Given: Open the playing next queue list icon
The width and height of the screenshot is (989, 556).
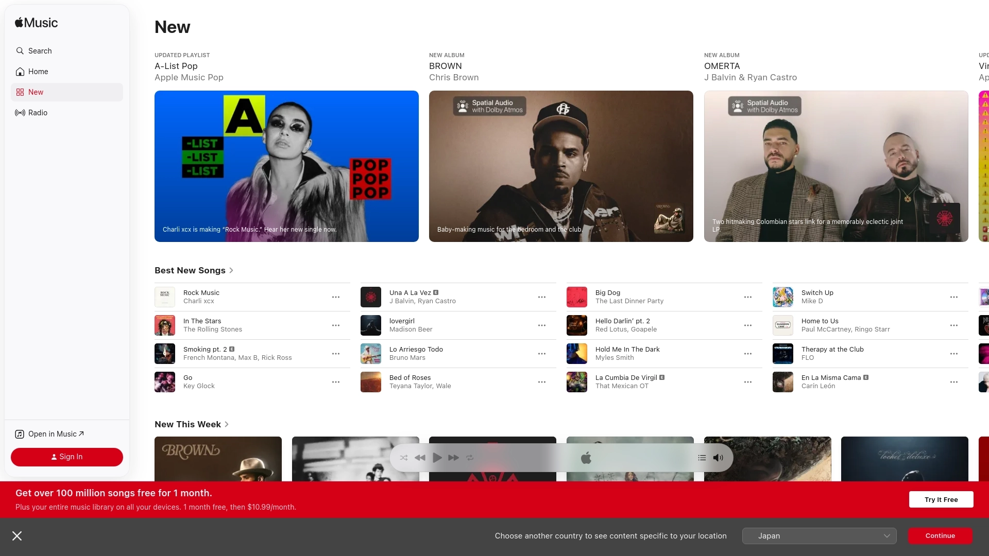Looking at the screenshot, I should click(x=702, y=458).
